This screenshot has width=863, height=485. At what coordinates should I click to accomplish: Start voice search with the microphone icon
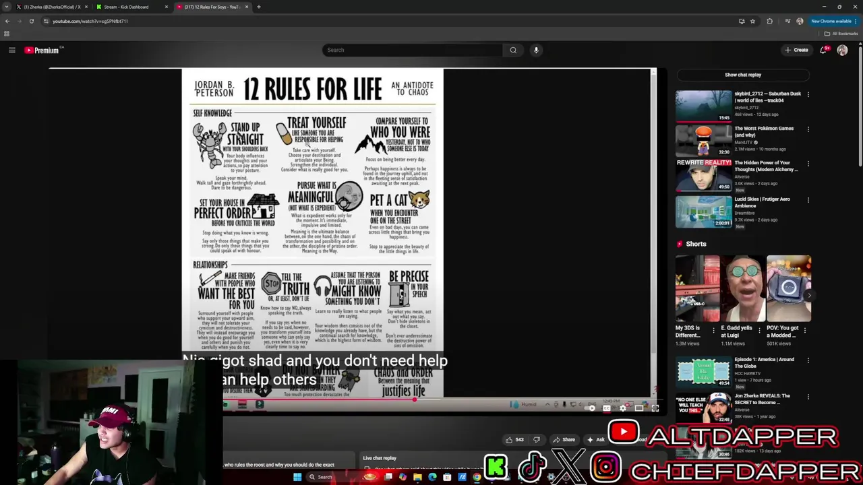point(536,50)
